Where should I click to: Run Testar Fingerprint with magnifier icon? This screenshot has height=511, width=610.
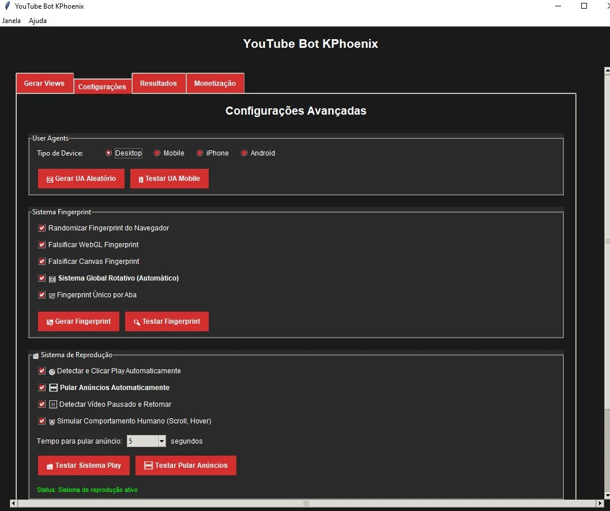pyautogui.click(x=167, y=321)
